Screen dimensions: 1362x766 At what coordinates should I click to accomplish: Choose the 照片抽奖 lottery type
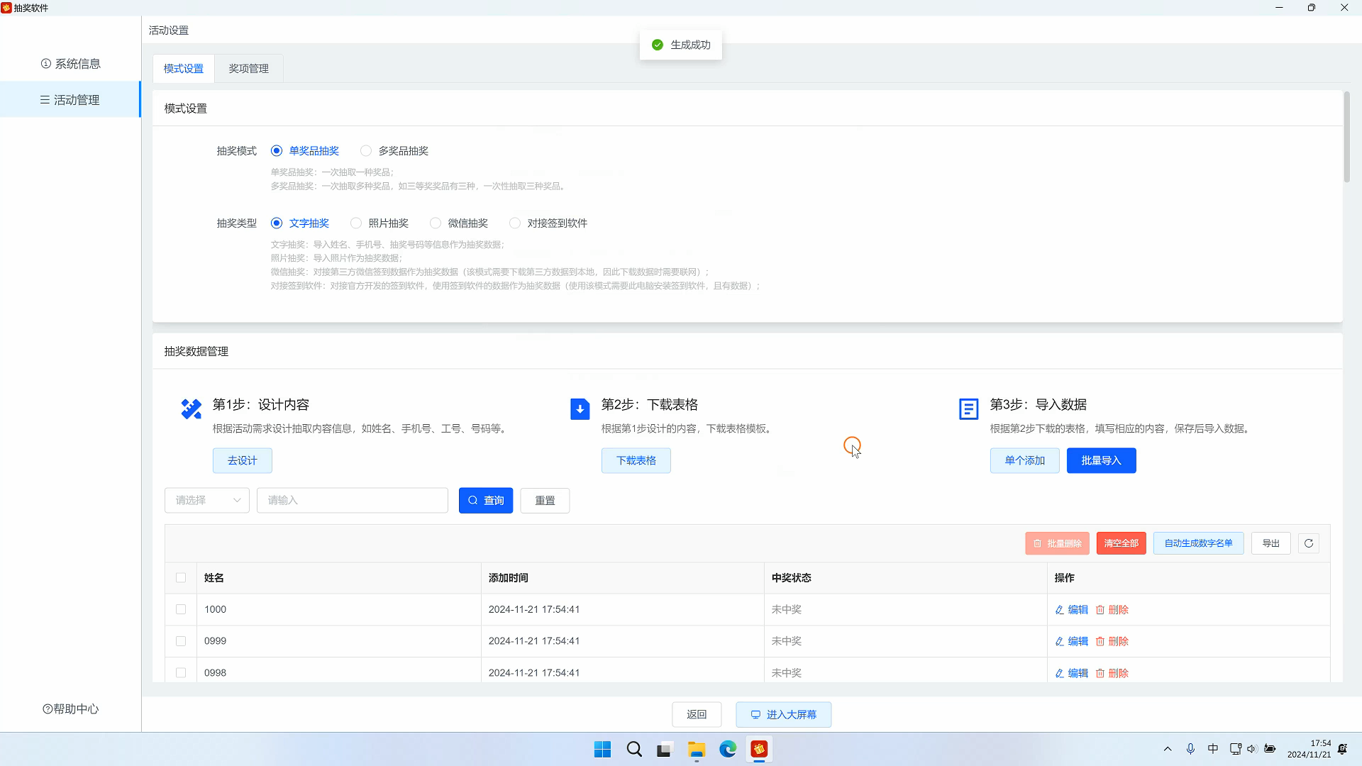tap(356, 223)
